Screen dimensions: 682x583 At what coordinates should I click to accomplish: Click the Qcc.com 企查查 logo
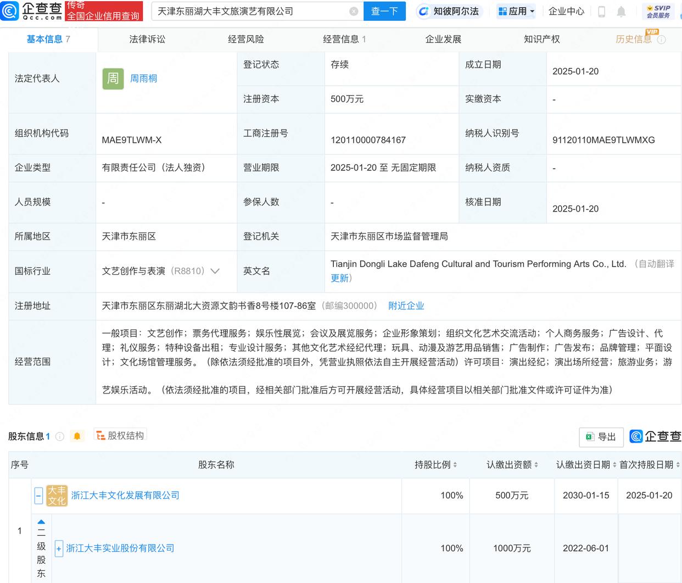click(x=32, y=11)
